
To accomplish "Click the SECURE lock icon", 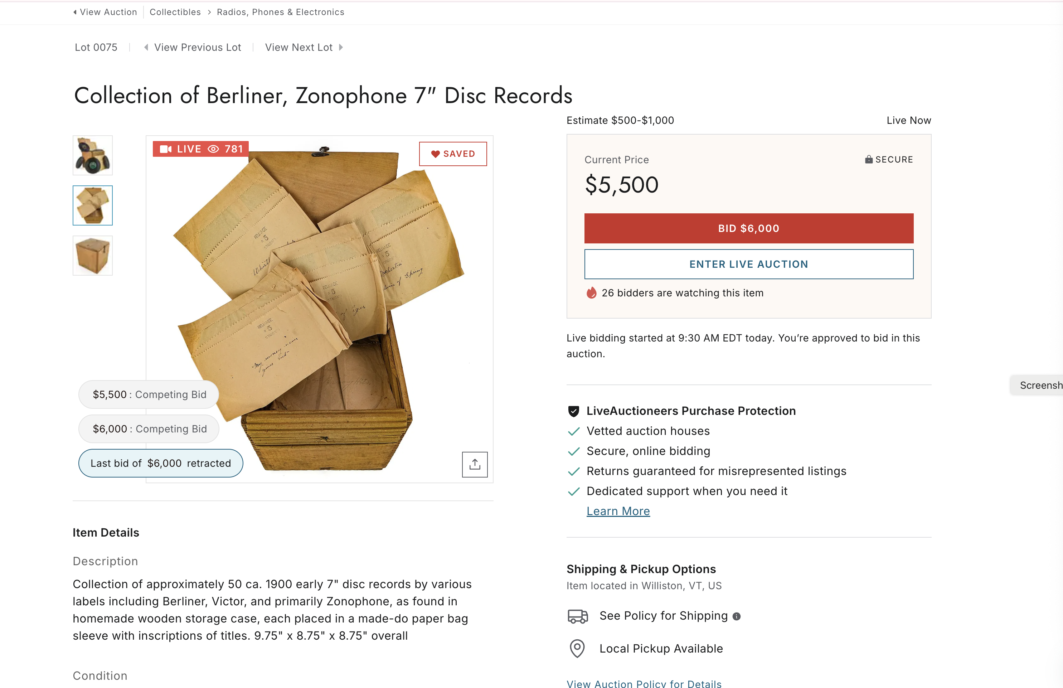I will [x=868, y=160].
